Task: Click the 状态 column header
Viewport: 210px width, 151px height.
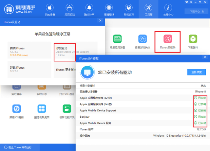Action: 203,86
